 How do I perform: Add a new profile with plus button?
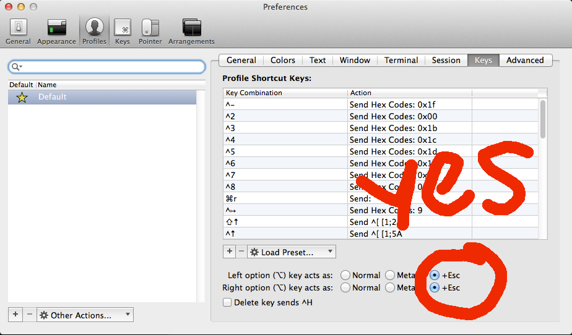coord(15,315)
